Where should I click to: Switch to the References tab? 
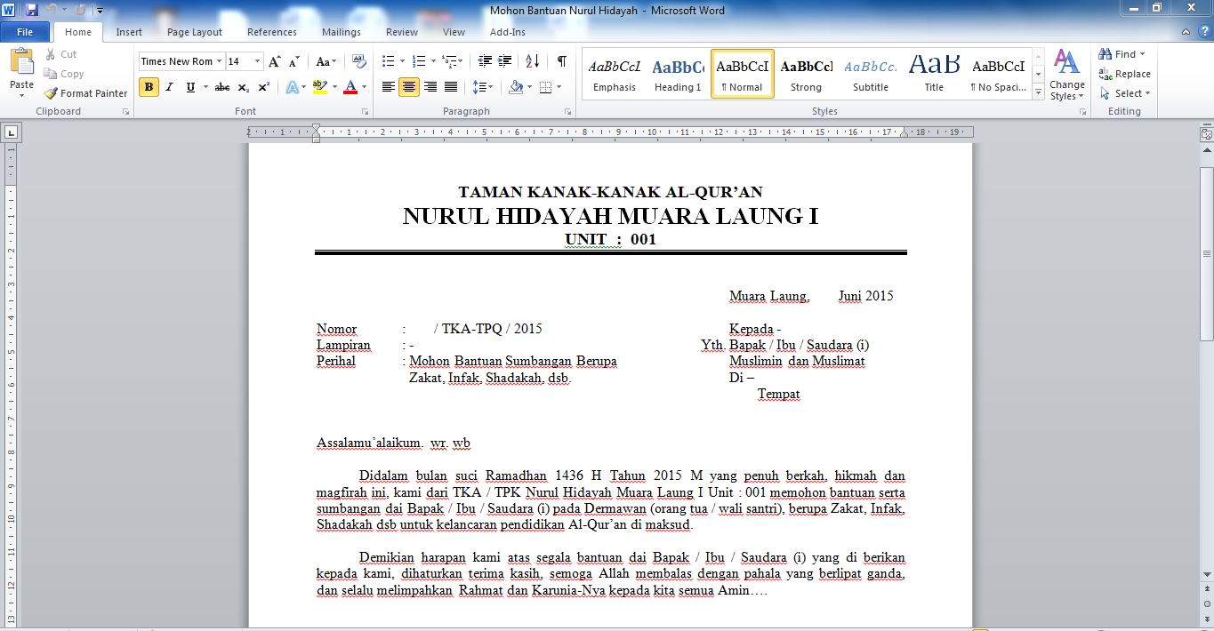272,32
